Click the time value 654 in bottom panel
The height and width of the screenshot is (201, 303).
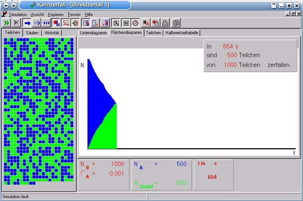212,177
